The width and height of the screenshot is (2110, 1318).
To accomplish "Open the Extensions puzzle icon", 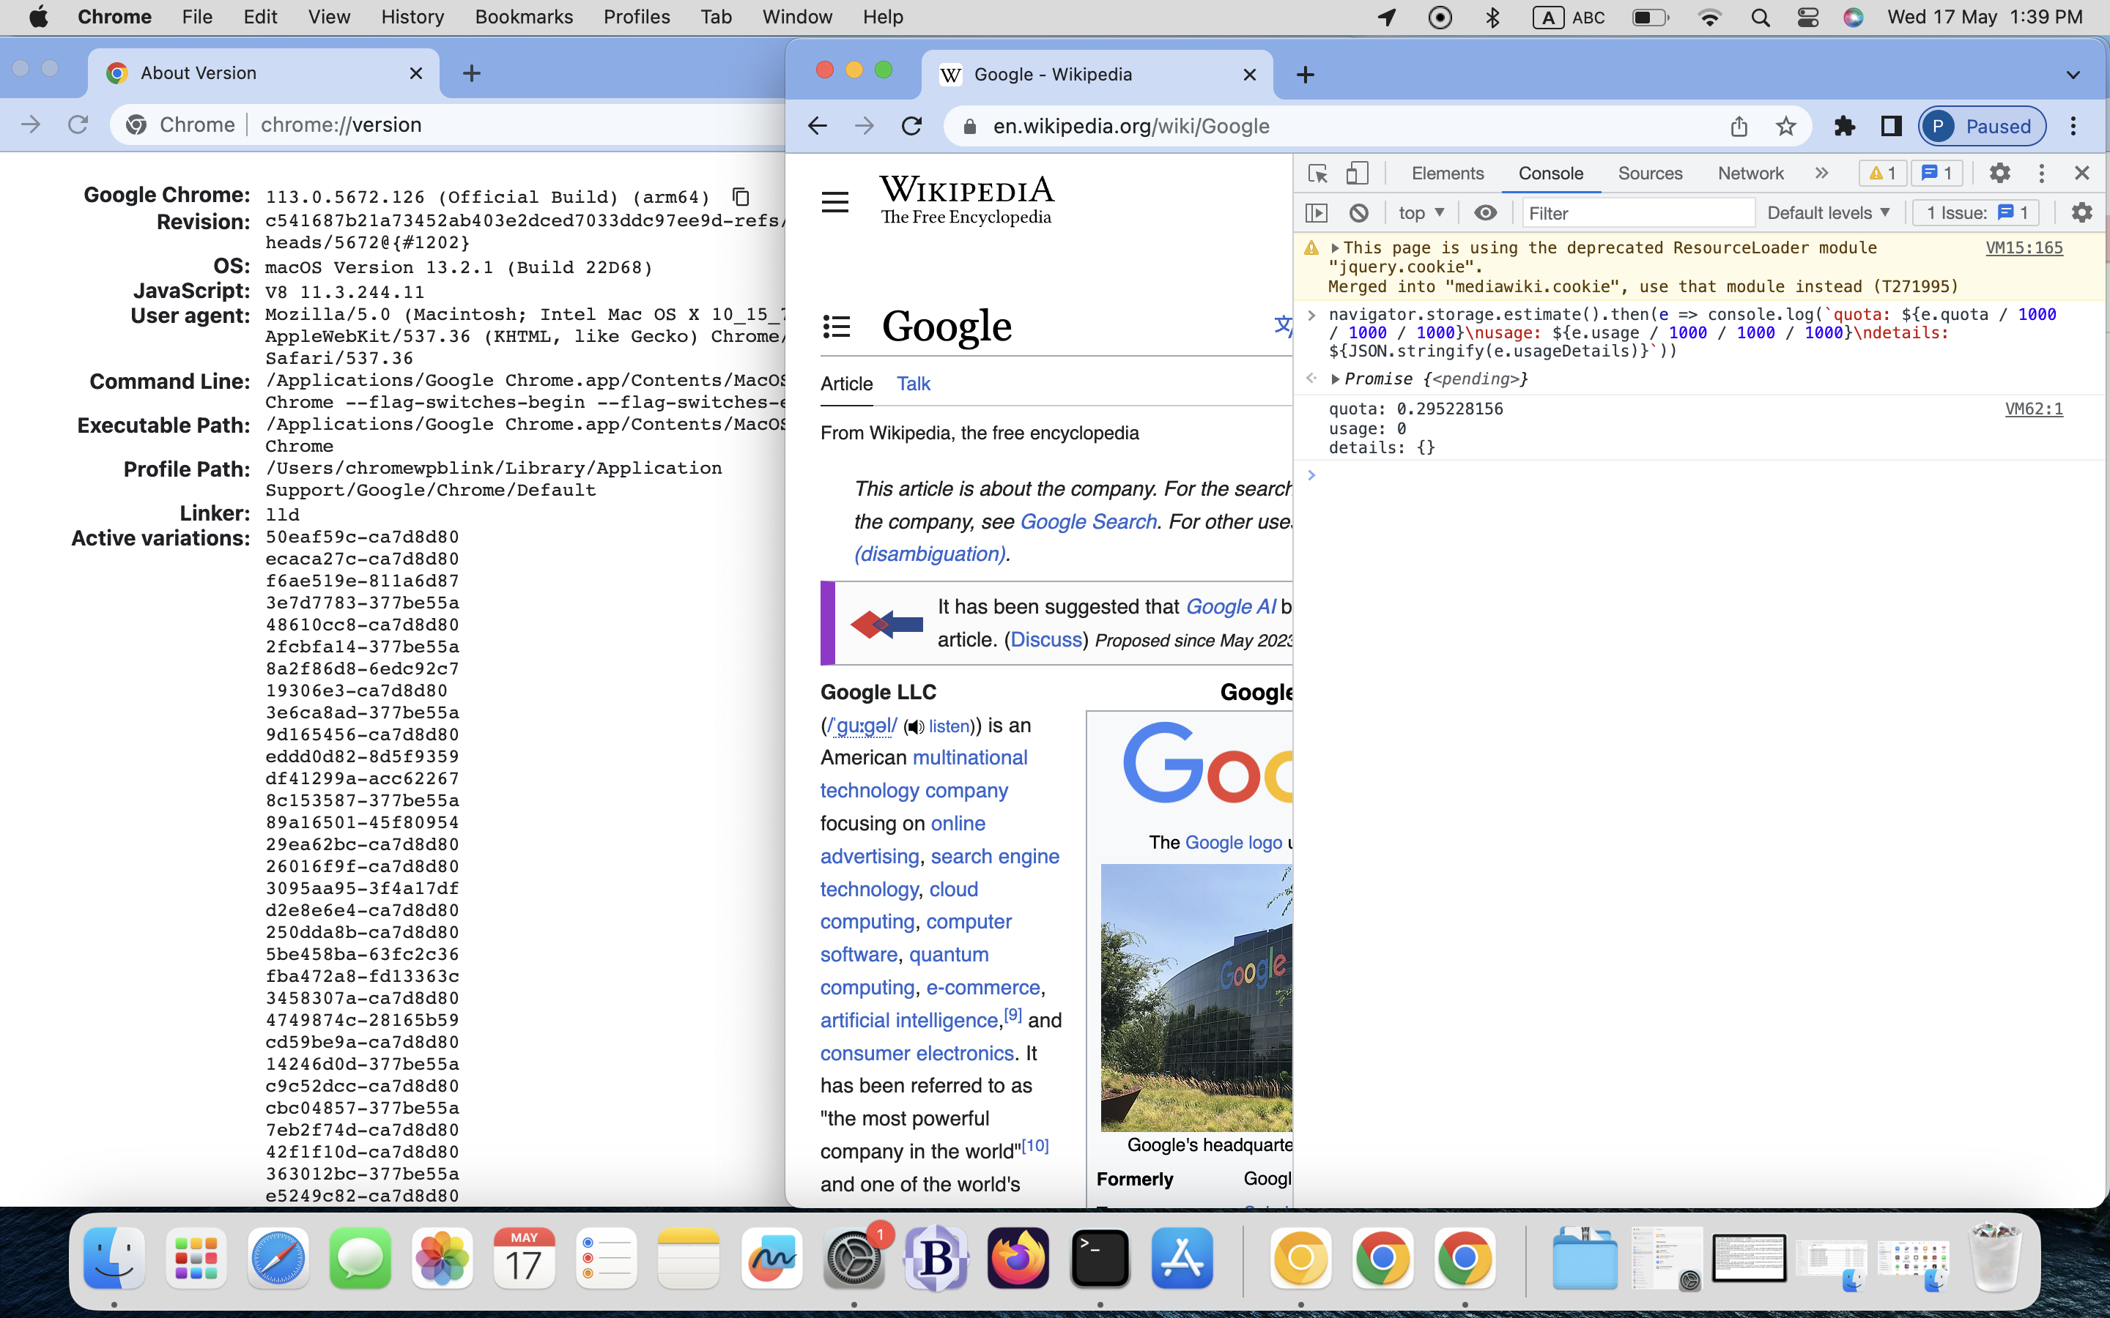I will (x=1843, y=127).
